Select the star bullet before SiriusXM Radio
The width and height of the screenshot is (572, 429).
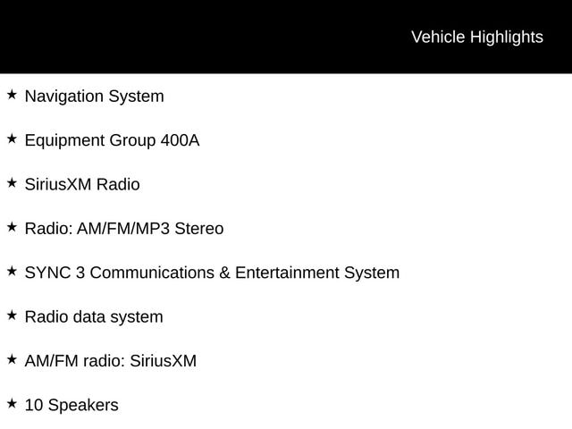tap(12, 182)
